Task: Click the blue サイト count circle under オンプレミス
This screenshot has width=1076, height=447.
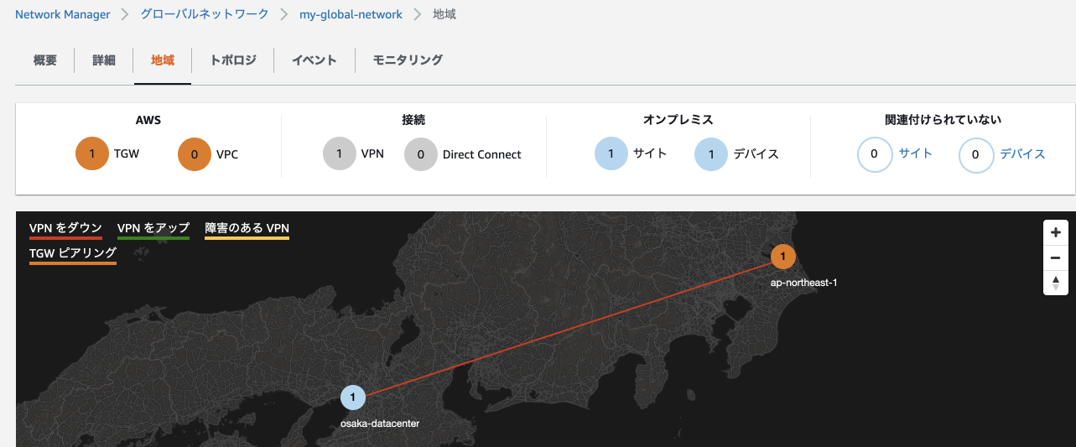Action: click(x=611, y=154)
